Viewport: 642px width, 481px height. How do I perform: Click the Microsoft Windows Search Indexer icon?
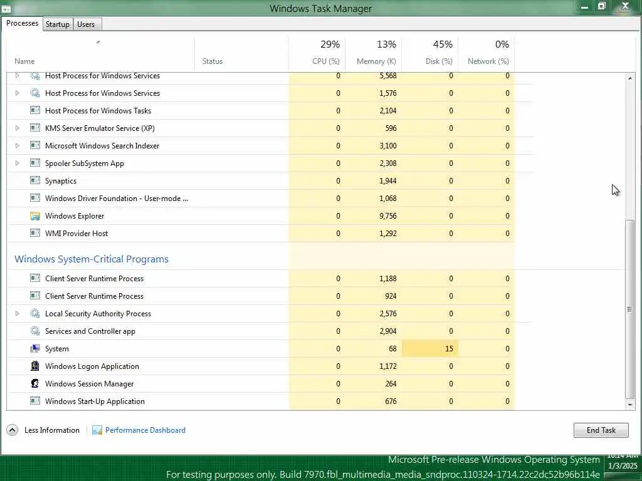point(35,145)
